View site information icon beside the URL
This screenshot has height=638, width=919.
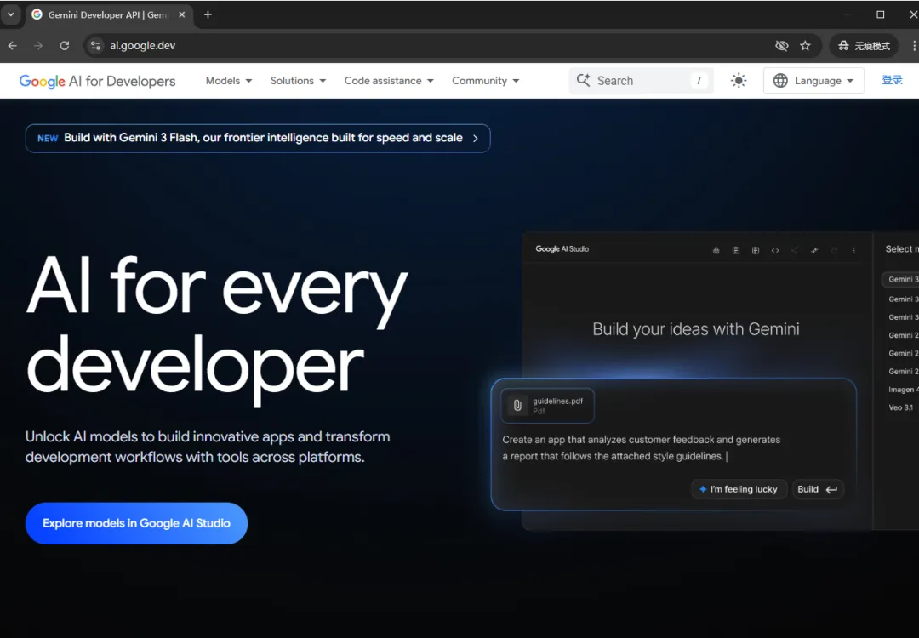pyautogui.click(x=95, y=46)
